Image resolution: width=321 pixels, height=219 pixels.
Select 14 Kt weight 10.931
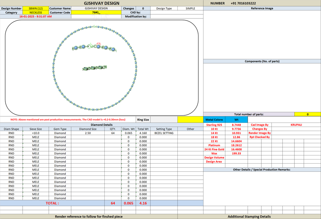[236, 133]
